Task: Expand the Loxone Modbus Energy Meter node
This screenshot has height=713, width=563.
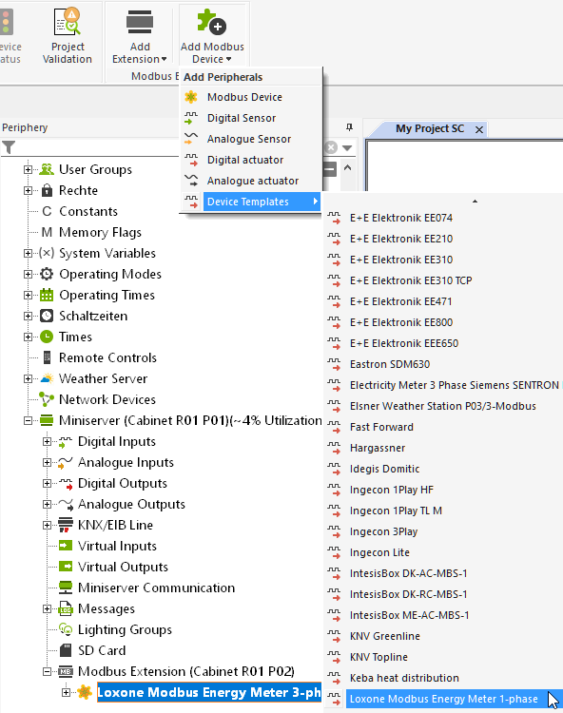Action: pos(66,692)
